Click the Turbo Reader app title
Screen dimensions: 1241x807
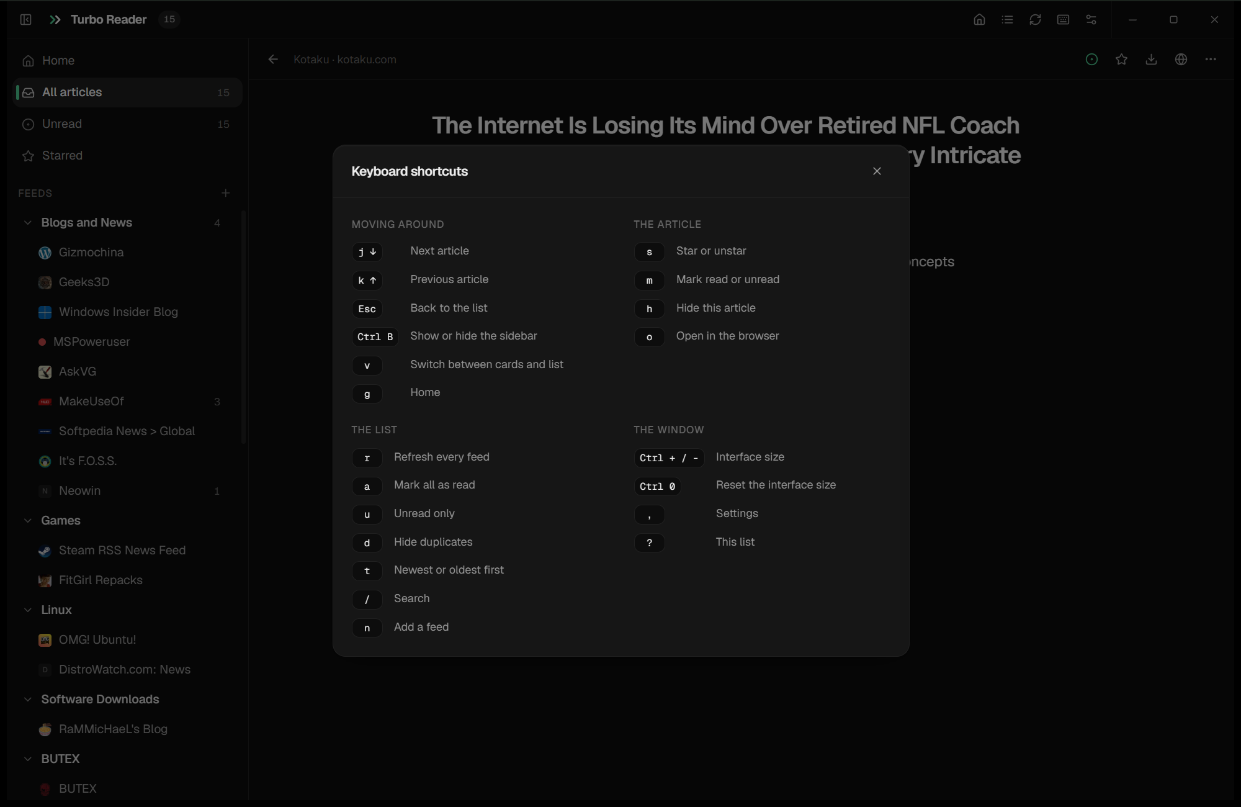pos(109,19)
